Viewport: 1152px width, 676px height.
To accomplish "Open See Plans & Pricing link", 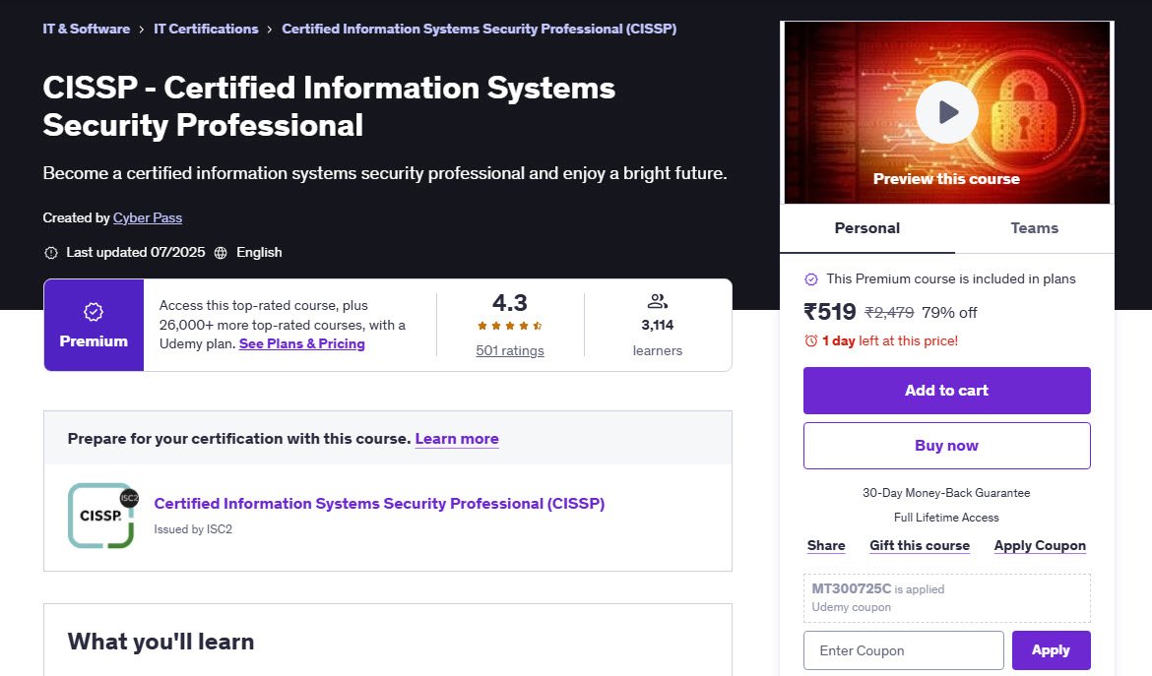I will (302, 343).
